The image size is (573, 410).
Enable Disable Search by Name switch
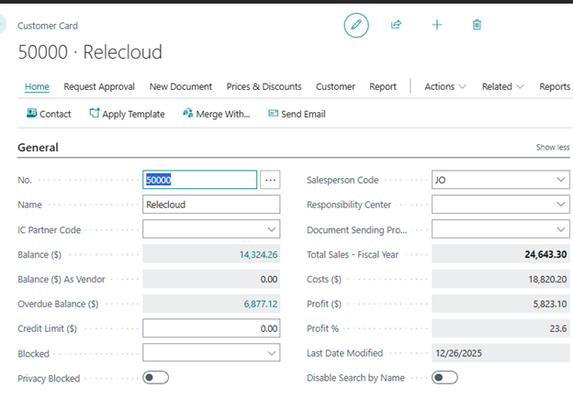(x=444, y=378)
